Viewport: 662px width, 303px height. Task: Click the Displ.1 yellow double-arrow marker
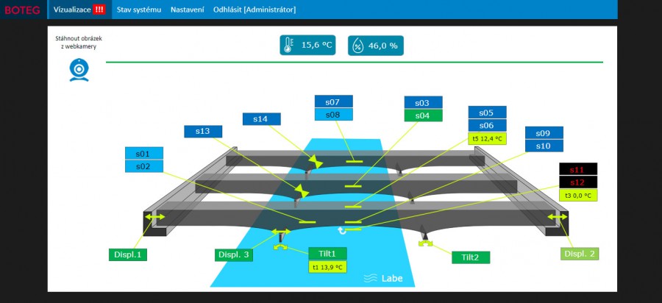coord(154,218)
